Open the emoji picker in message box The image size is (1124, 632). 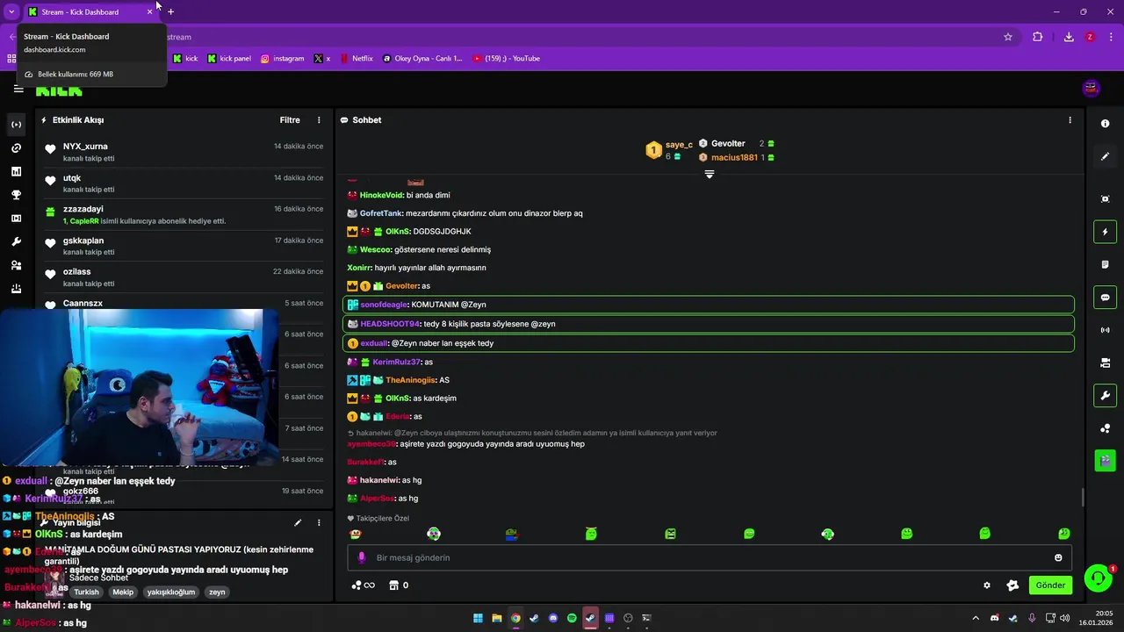tap(1058, 557)
